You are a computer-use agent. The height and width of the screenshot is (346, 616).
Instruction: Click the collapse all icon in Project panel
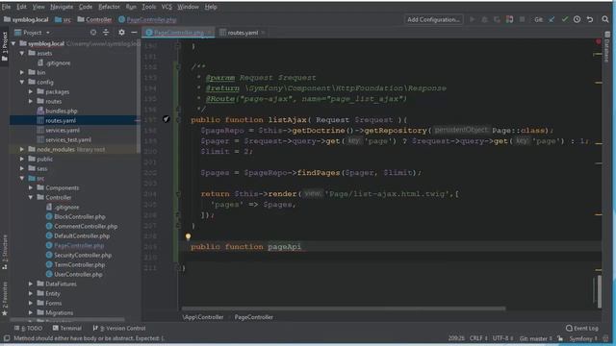[106, 33]
